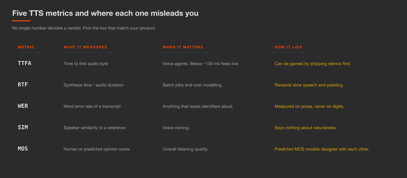Screen dimensions: 407x178
Task: Click the HOW IT LIES column header
Action: tap(288, 47)
